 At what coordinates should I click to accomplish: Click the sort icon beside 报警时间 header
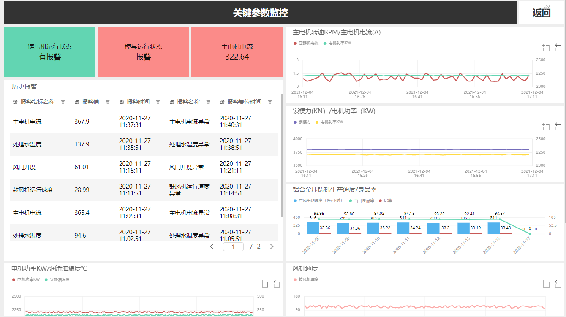(x=122, y=102)
